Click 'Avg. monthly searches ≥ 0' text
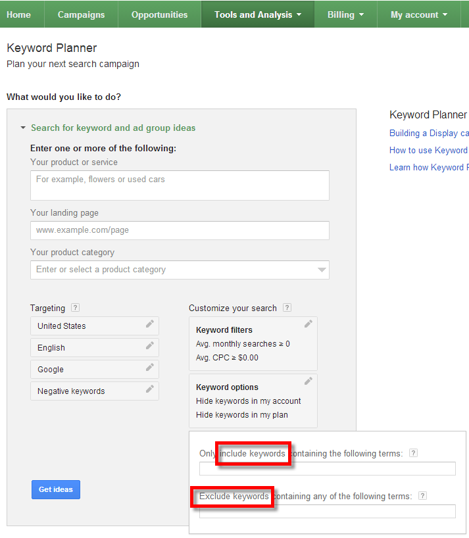The height and width of the screenshot is (538, 469). coord(243,344)
